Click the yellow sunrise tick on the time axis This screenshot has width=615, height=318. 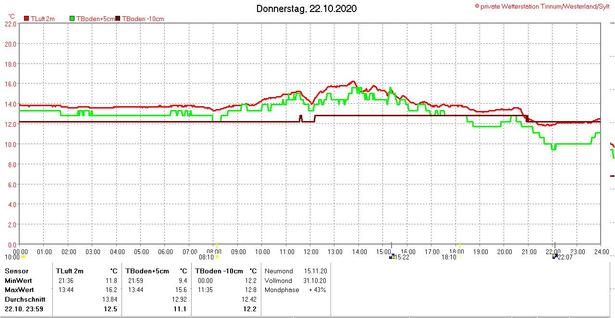[217, 245]
